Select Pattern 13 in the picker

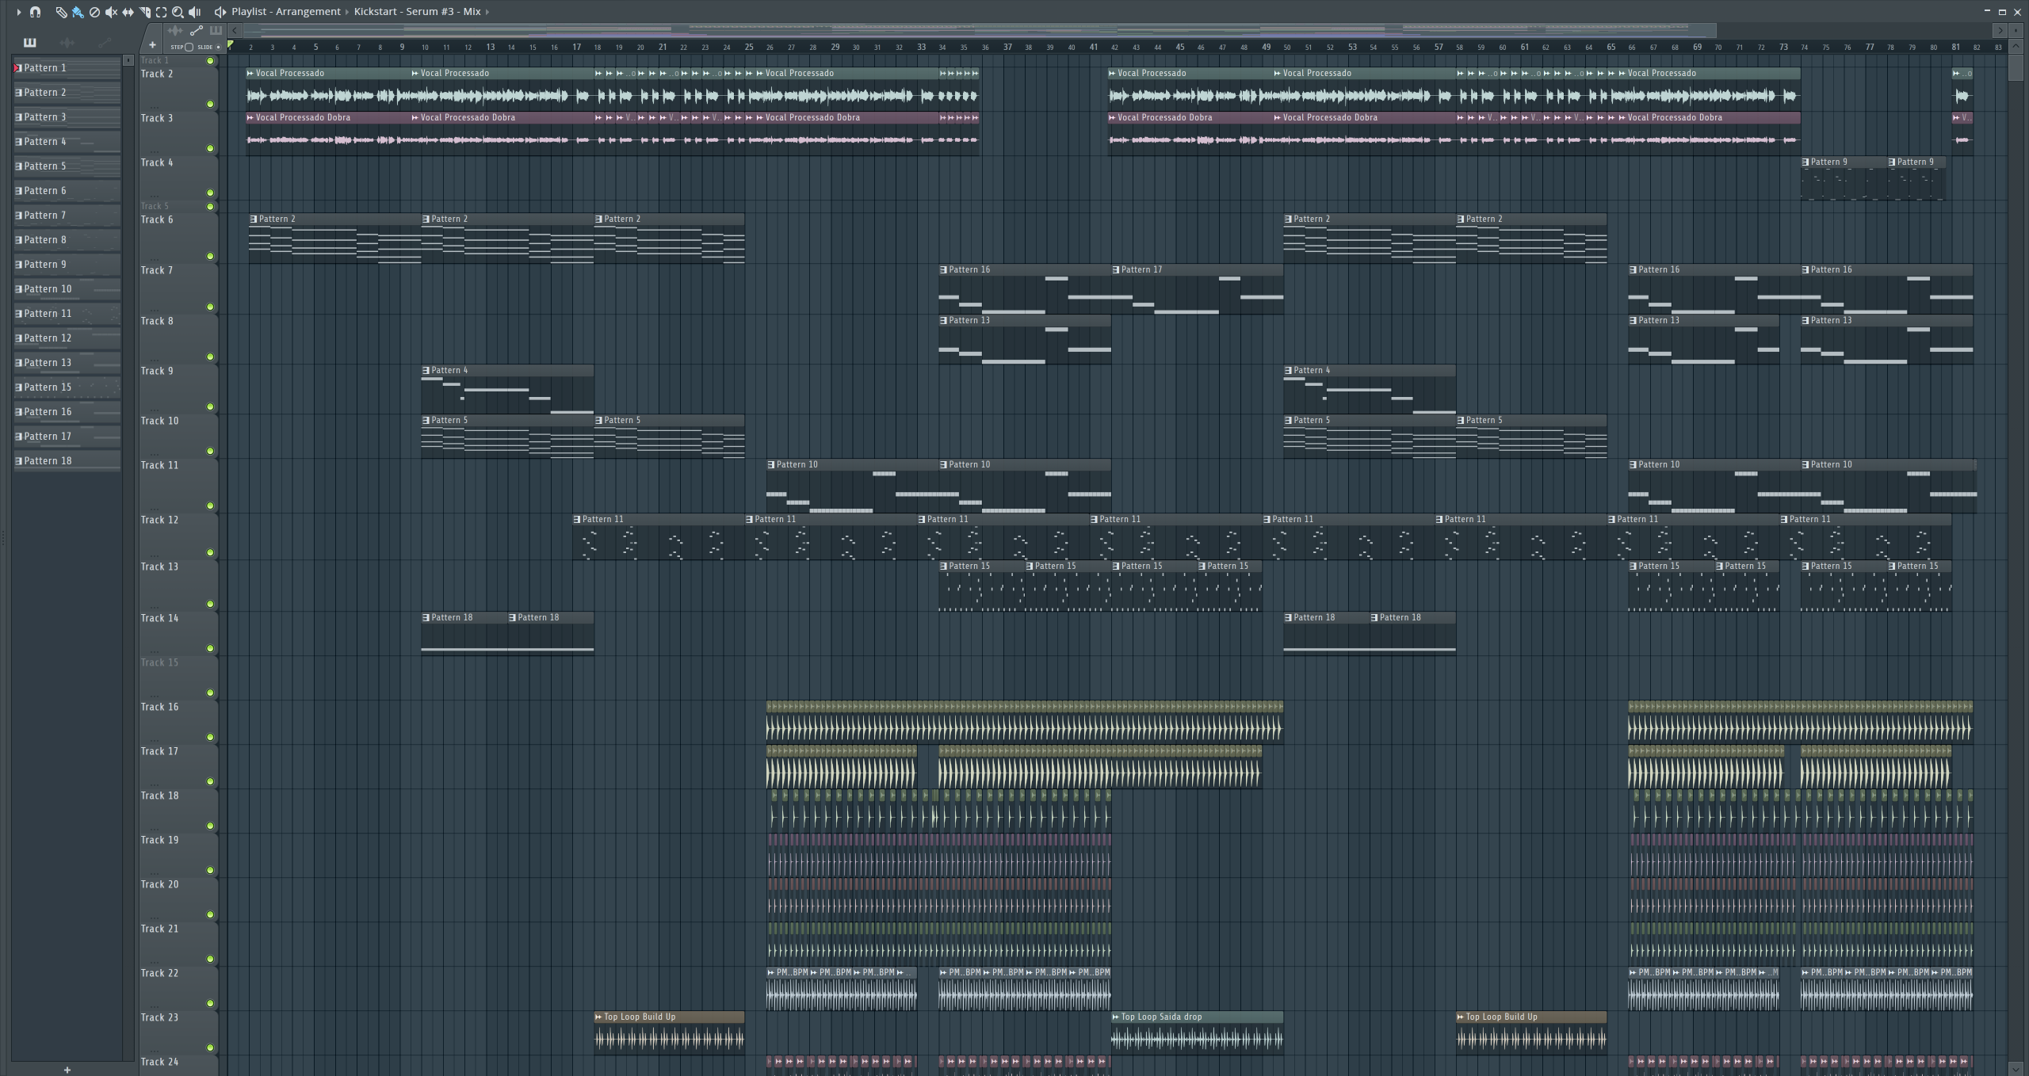click(x=67, y=363)
